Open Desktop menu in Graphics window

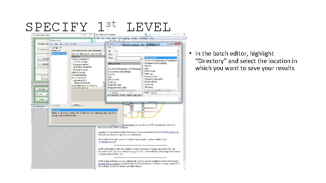(127, 38)
